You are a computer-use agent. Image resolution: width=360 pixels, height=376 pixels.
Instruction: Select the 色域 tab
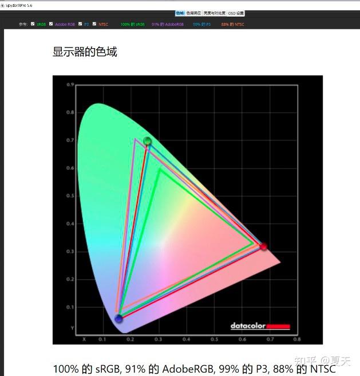point(180,13)
